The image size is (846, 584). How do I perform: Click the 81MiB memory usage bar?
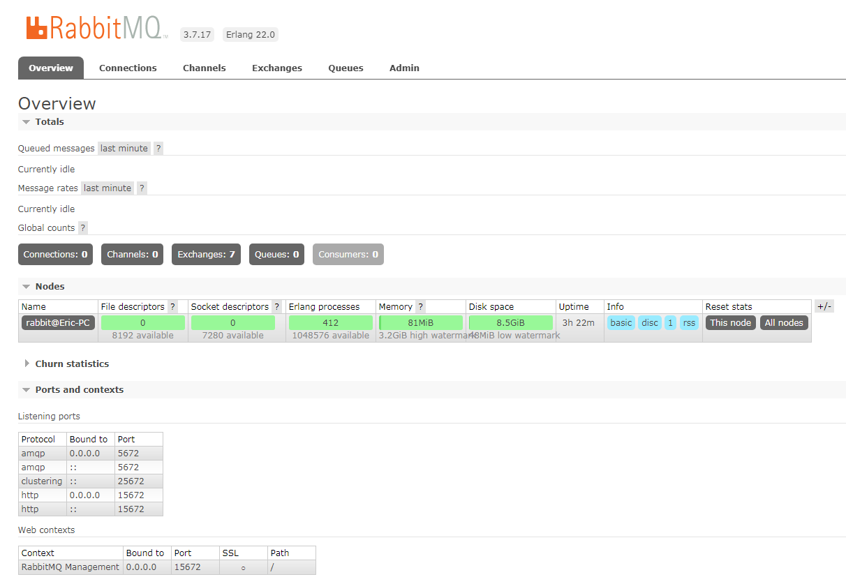(x=421, y=322)
